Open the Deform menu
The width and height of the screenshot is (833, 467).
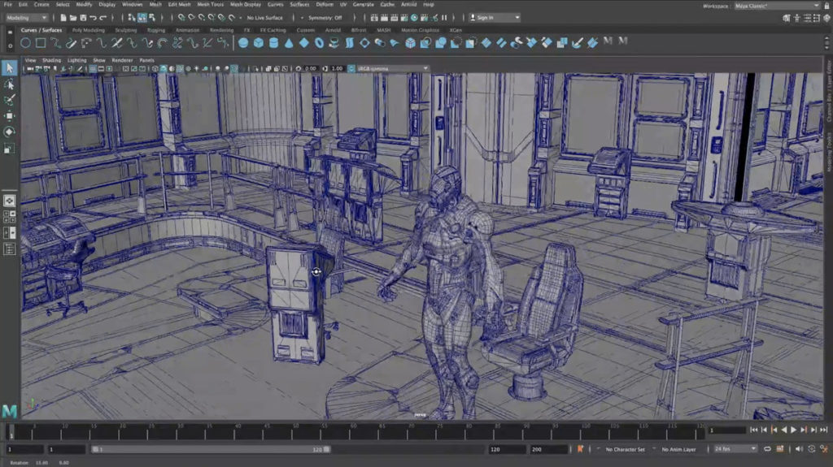(325, 4)
